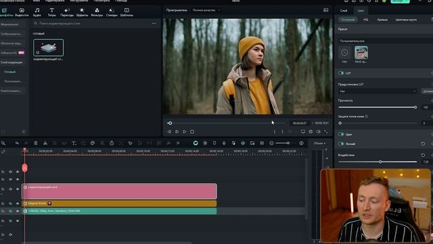Screen dimensions: 433x244
Task: Take a snapshot with the camera icon
Action: coord(311,131)
